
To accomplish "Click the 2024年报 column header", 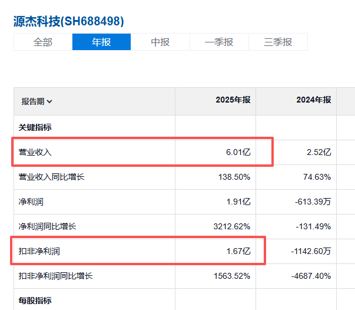I will (x=314, y=100).
